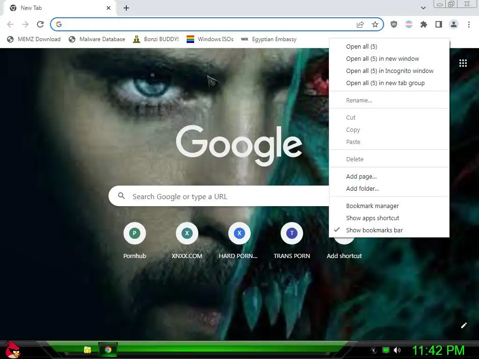Open the MEMZ Download bookmark

[x=34, y=39]
